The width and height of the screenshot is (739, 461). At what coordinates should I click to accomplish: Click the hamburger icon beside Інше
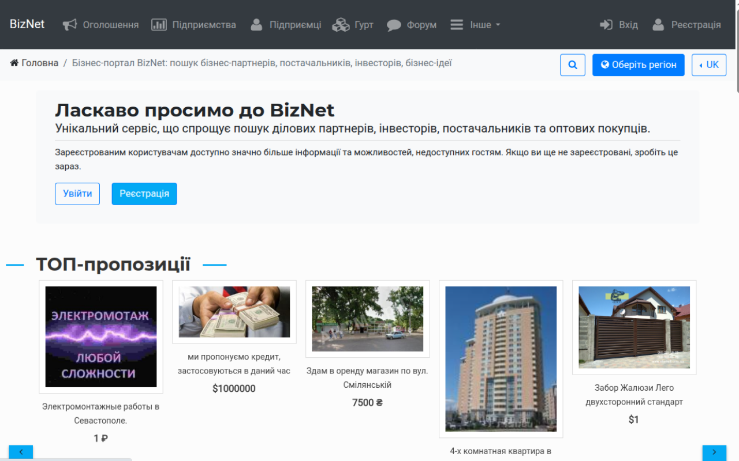tap(457, 25)
